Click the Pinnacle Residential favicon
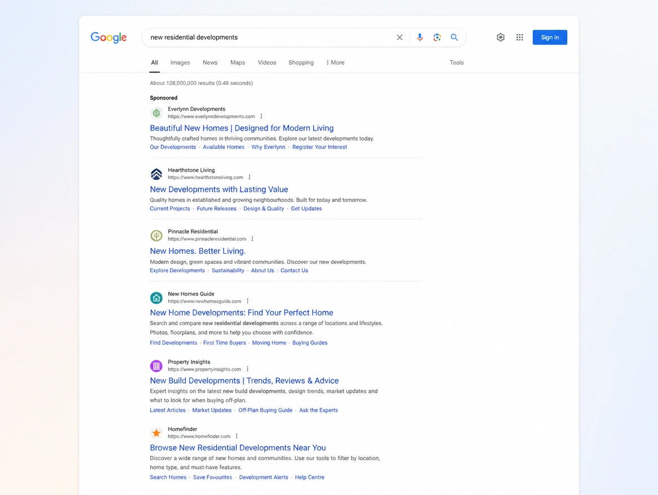The width and height of the screenshot is (658, 495). (157, 236)
